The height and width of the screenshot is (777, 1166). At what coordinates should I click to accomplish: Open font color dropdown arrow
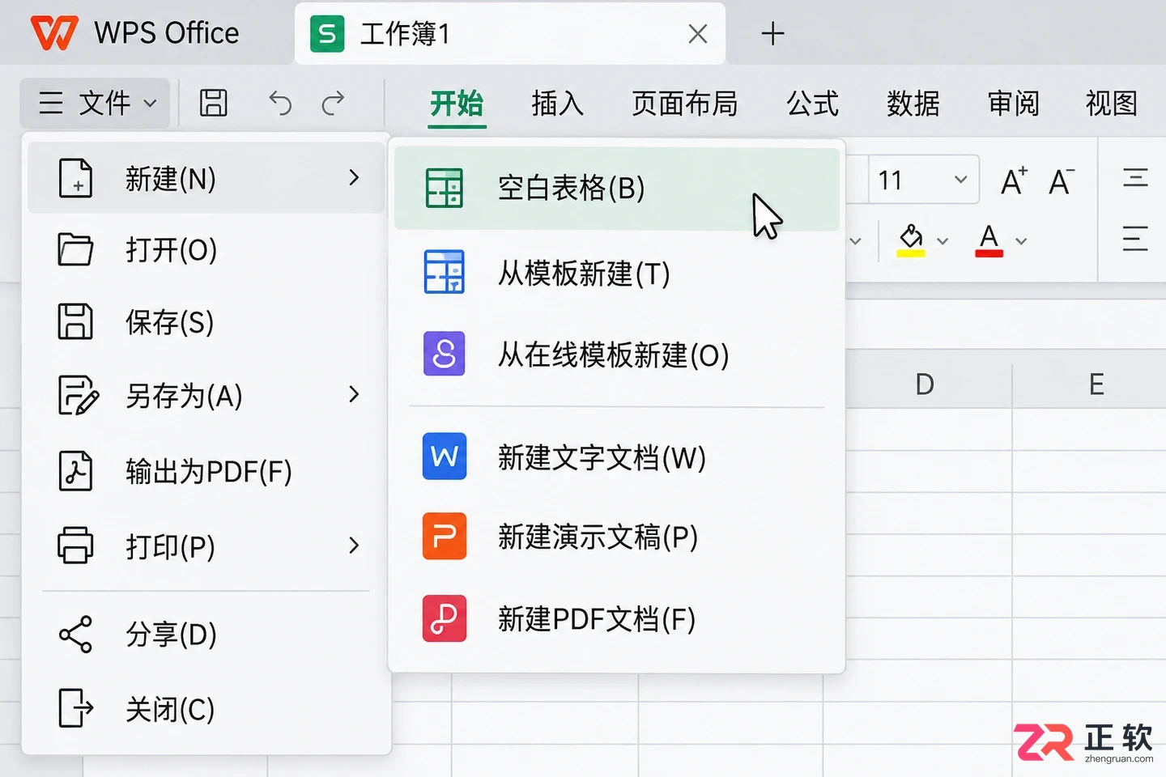(x=1021, y=241)
